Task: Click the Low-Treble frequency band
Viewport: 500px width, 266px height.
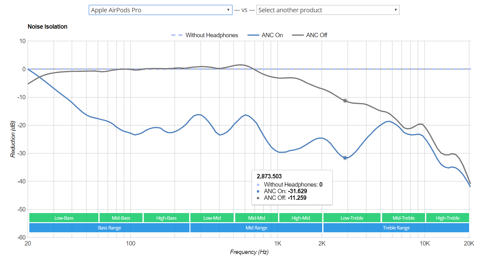Action: 352,218
